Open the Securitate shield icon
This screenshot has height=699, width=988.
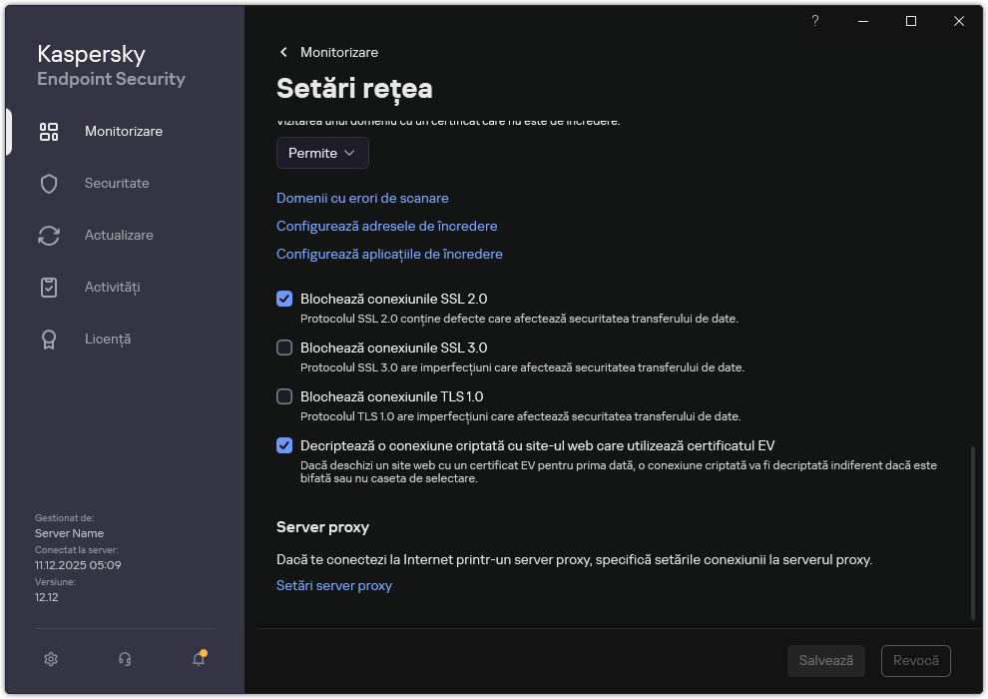48,183
